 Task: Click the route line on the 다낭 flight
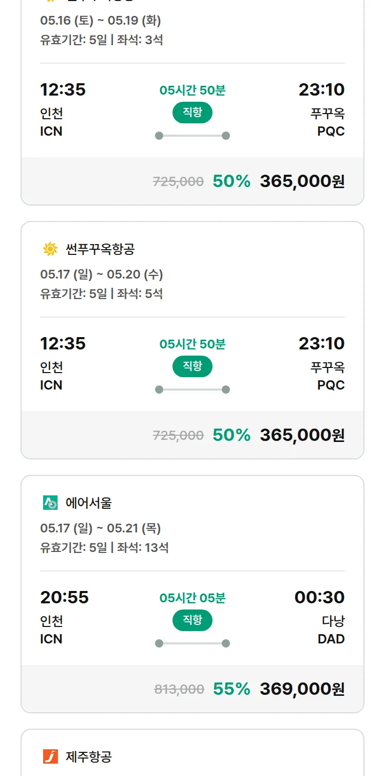192,643
